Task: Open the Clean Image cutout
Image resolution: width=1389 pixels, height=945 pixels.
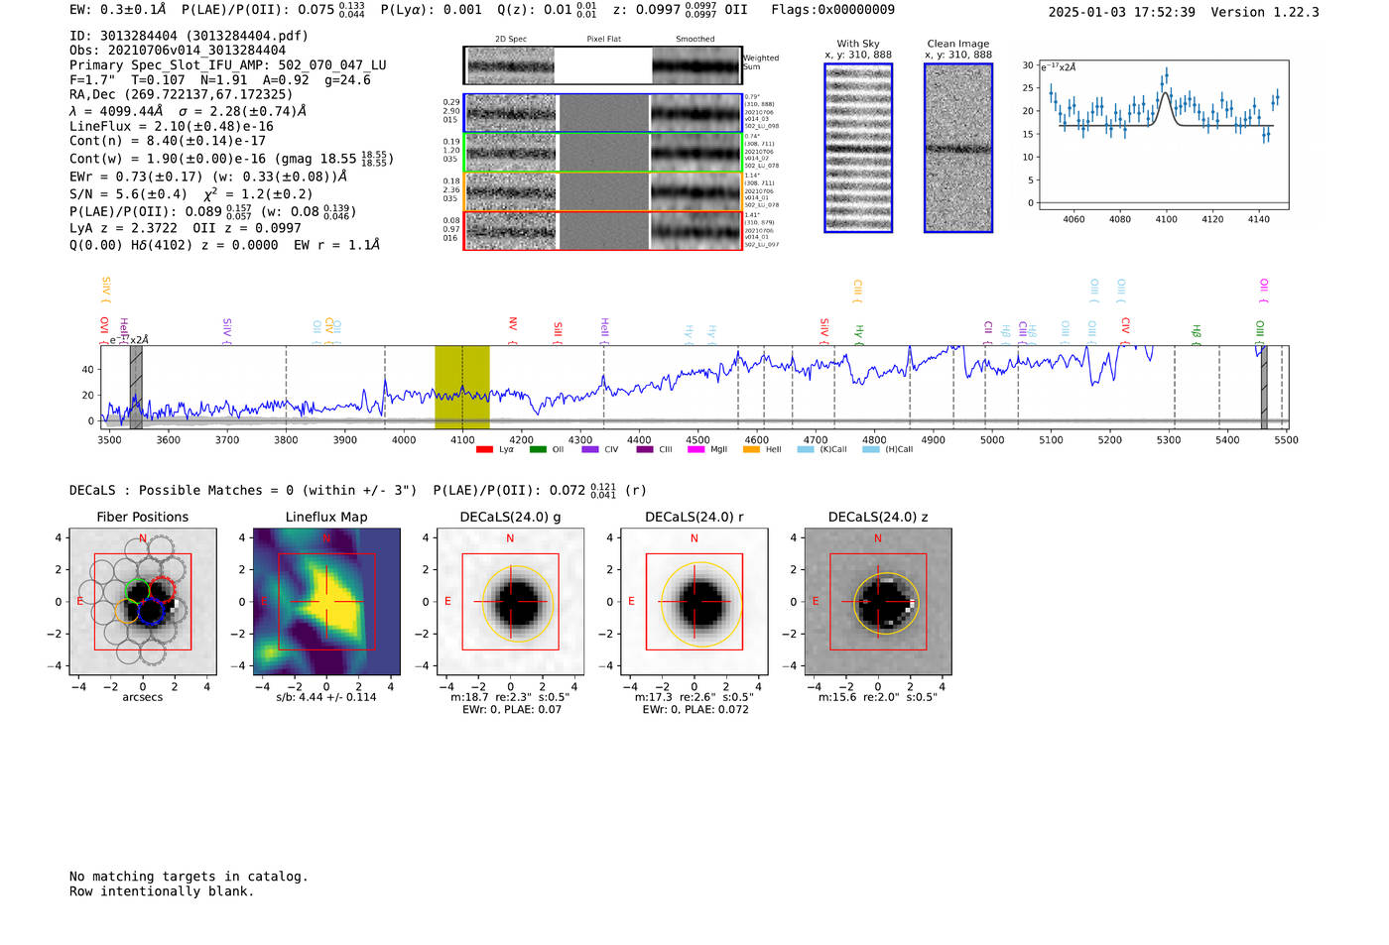Action: [x=958, y=148]
